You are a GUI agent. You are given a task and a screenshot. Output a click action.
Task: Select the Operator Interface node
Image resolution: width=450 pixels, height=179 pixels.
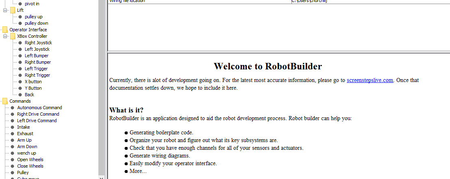(x=28, y=30)
